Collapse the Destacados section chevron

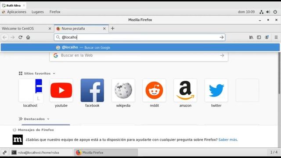48,119
